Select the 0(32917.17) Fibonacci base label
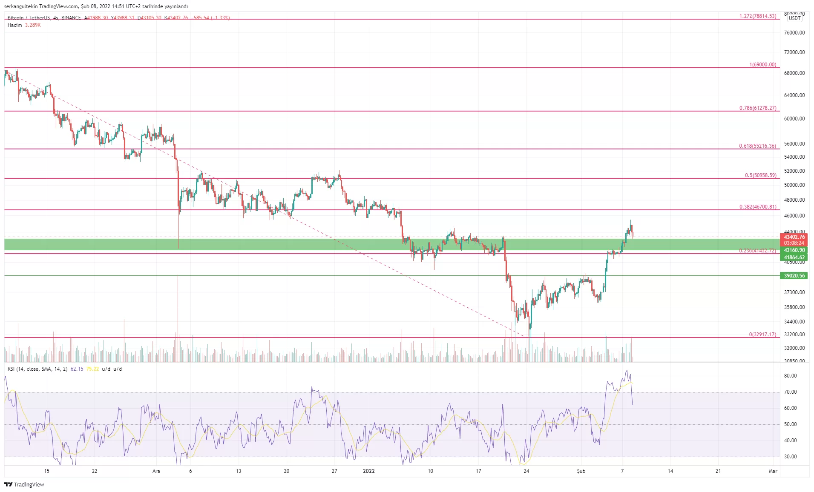The image size is (814, 492). pyautogui.click(x=762, y=335)
